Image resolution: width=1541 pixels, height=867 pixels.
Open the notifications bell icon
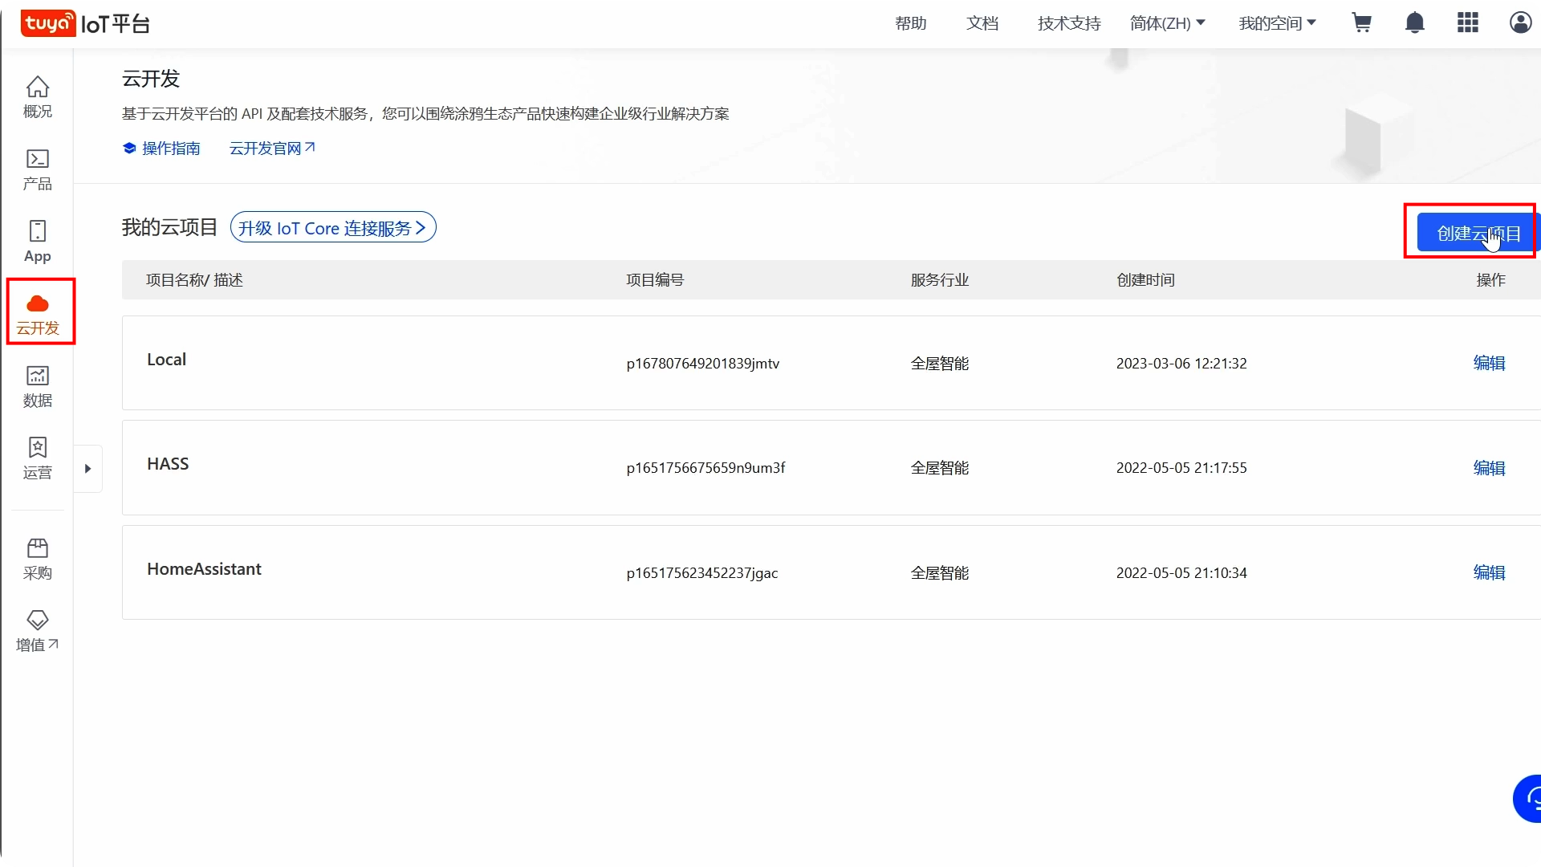(x=1415, y=23)
